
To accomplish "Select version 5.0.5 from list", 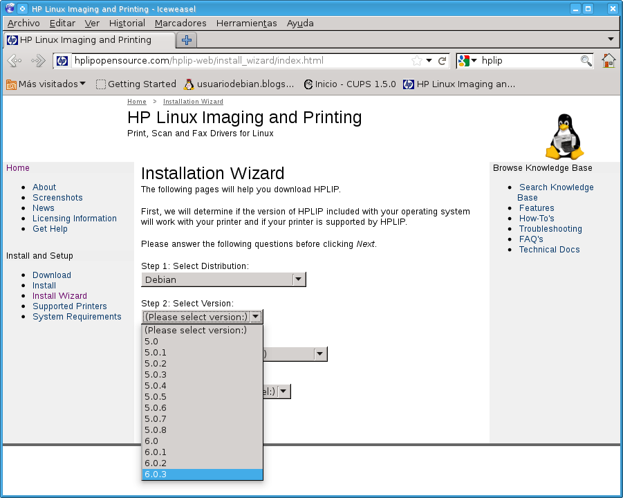I will 202,396.
